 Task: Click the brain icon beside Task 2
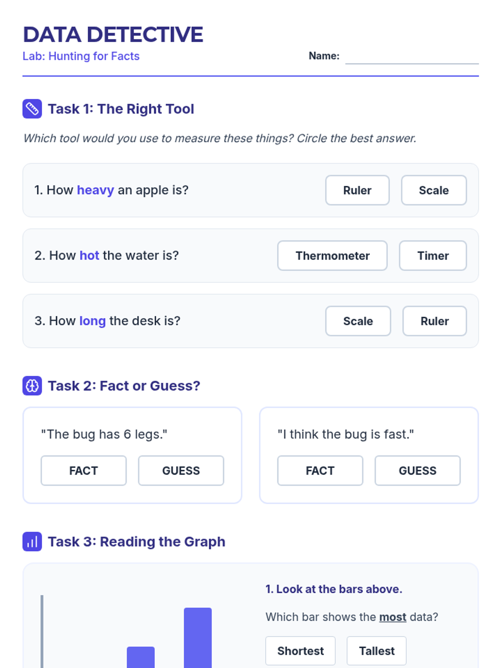(32, 386)
